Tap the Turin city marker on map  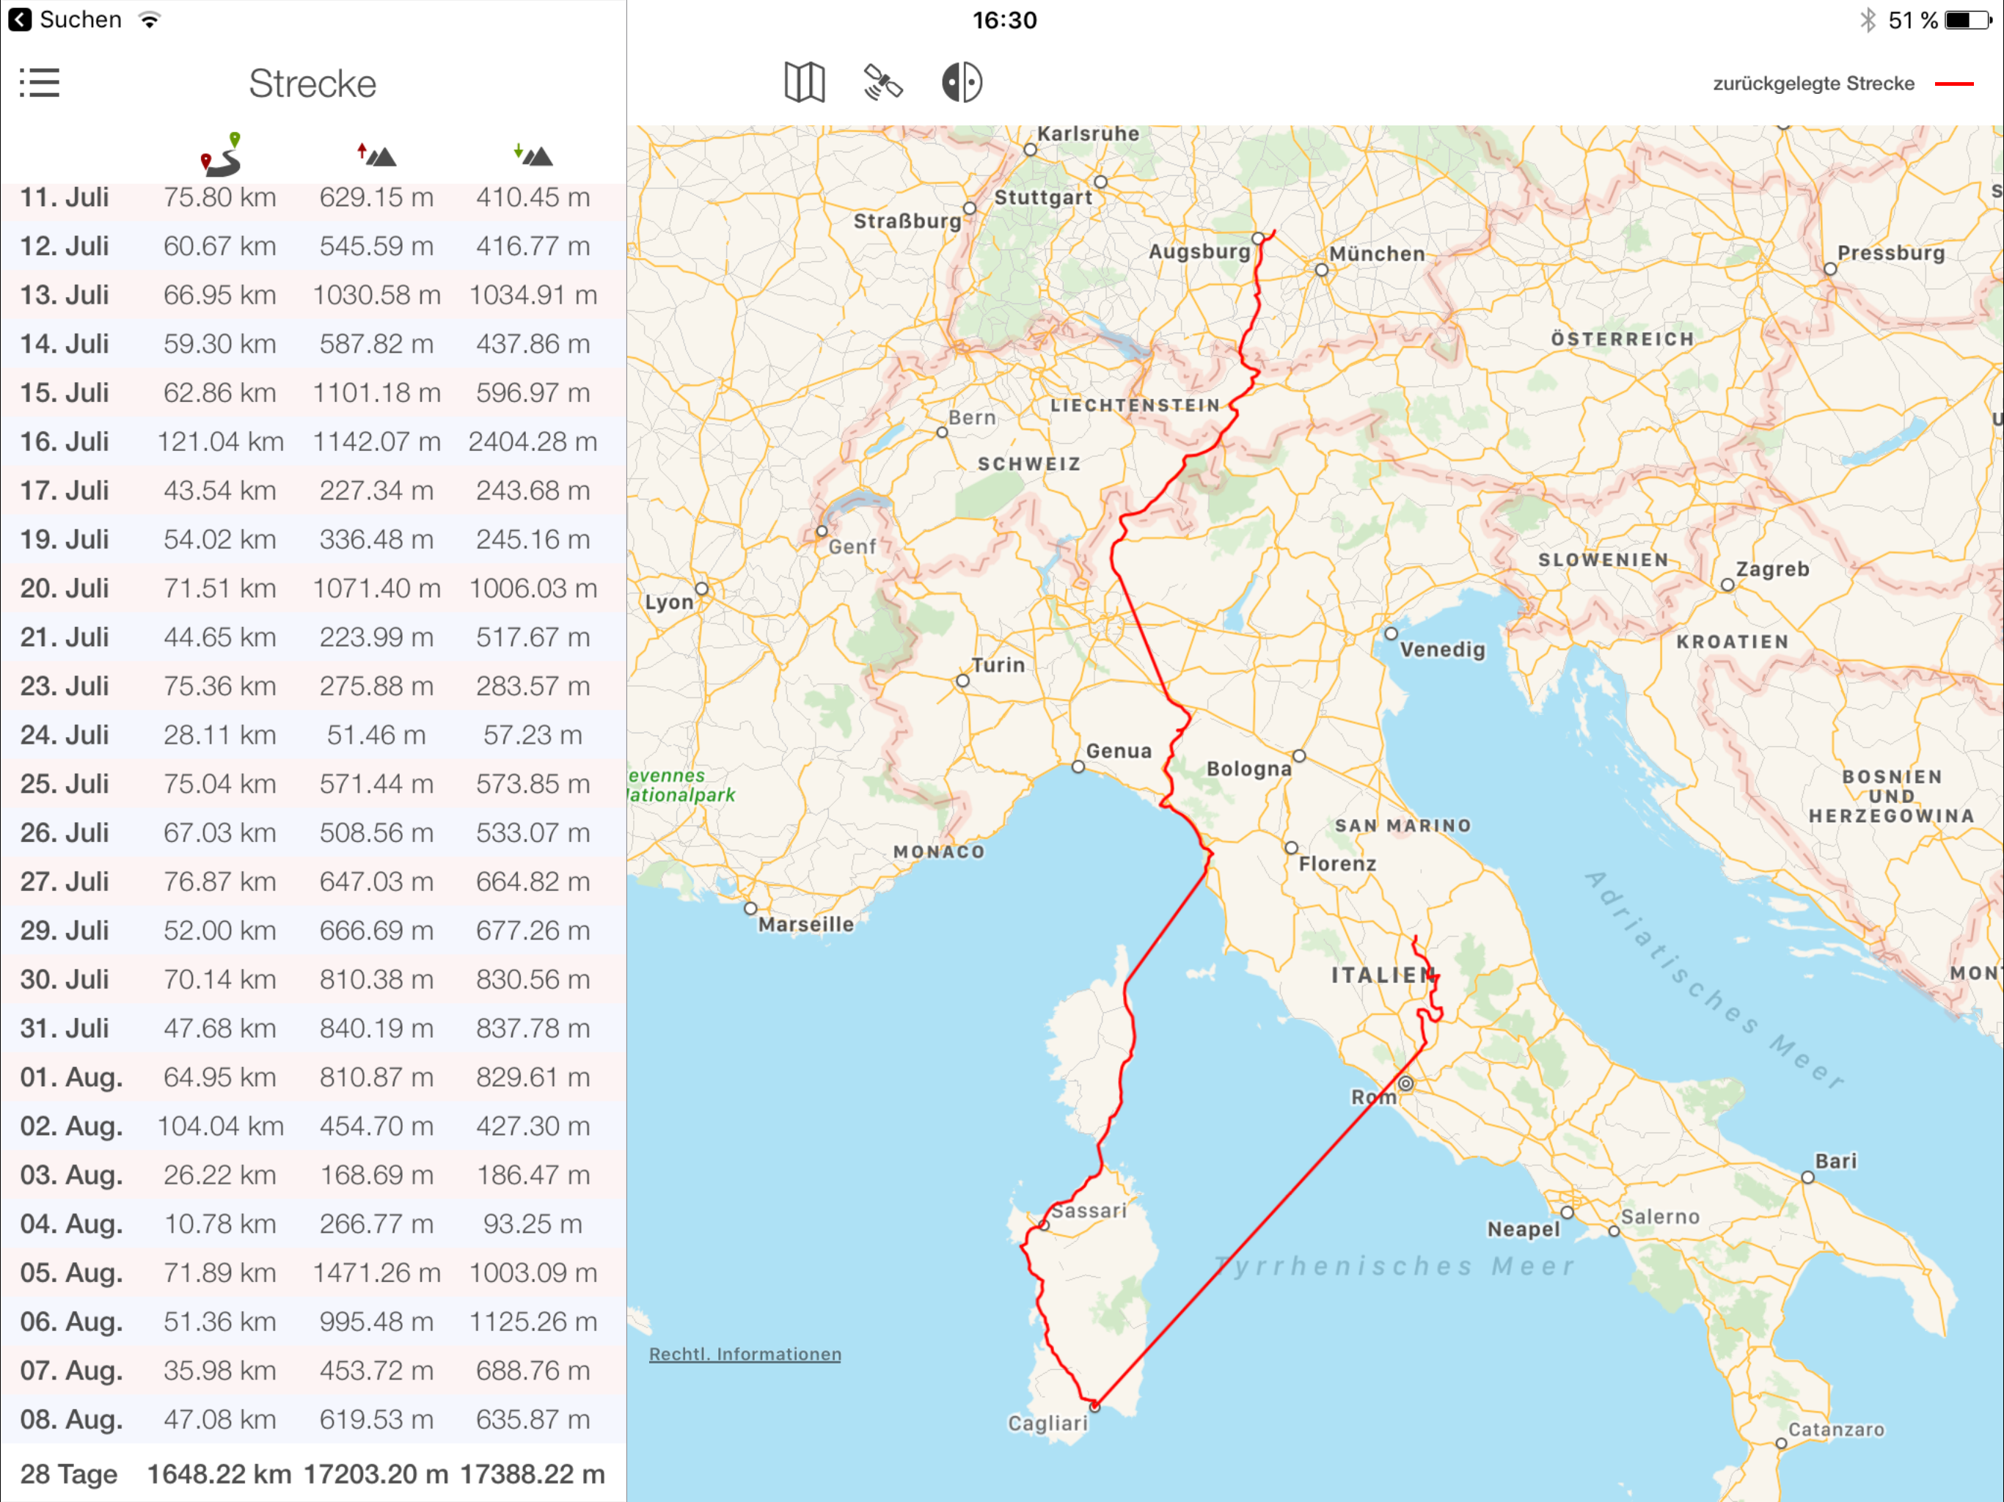pyautogui.click(x=962, y=681)
